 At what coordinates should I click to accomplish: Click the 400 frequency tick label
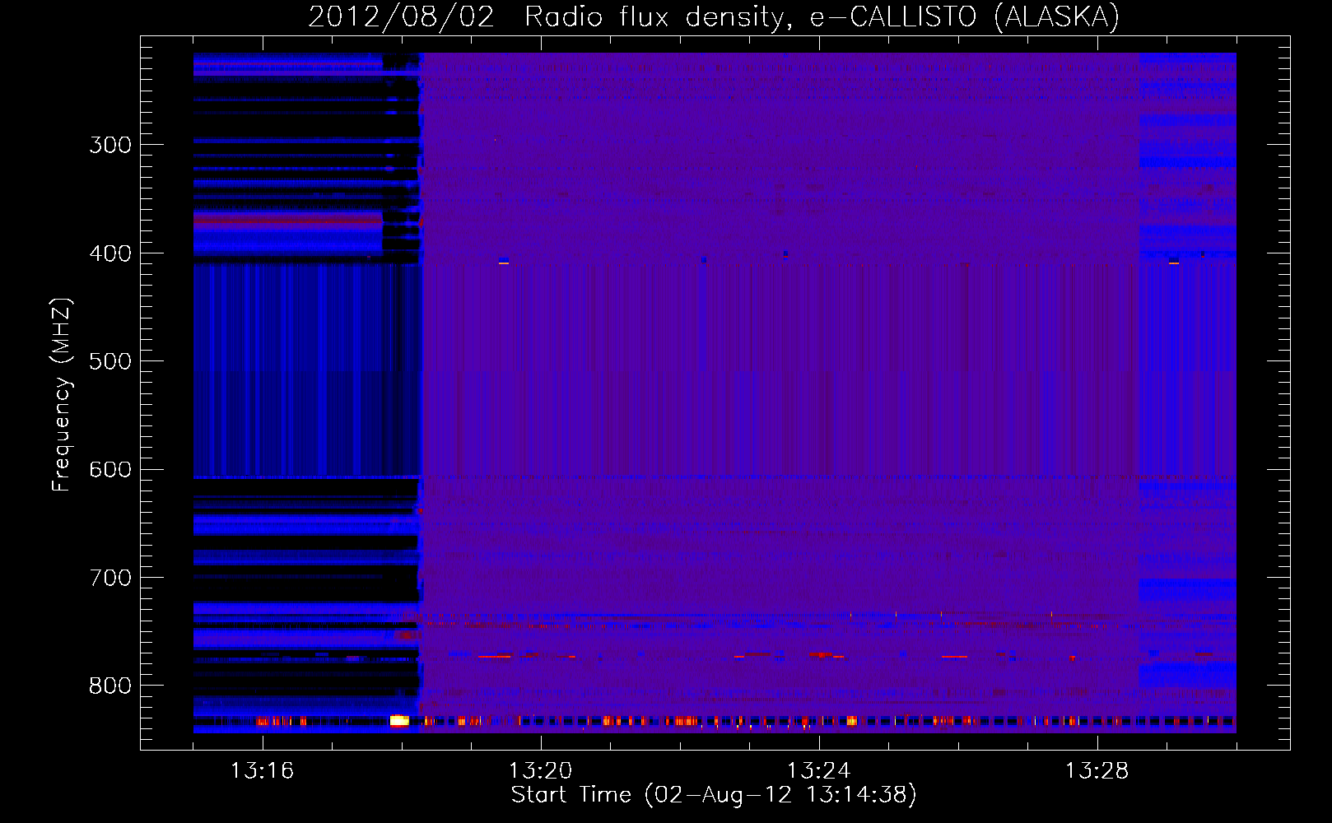[110, 253]
